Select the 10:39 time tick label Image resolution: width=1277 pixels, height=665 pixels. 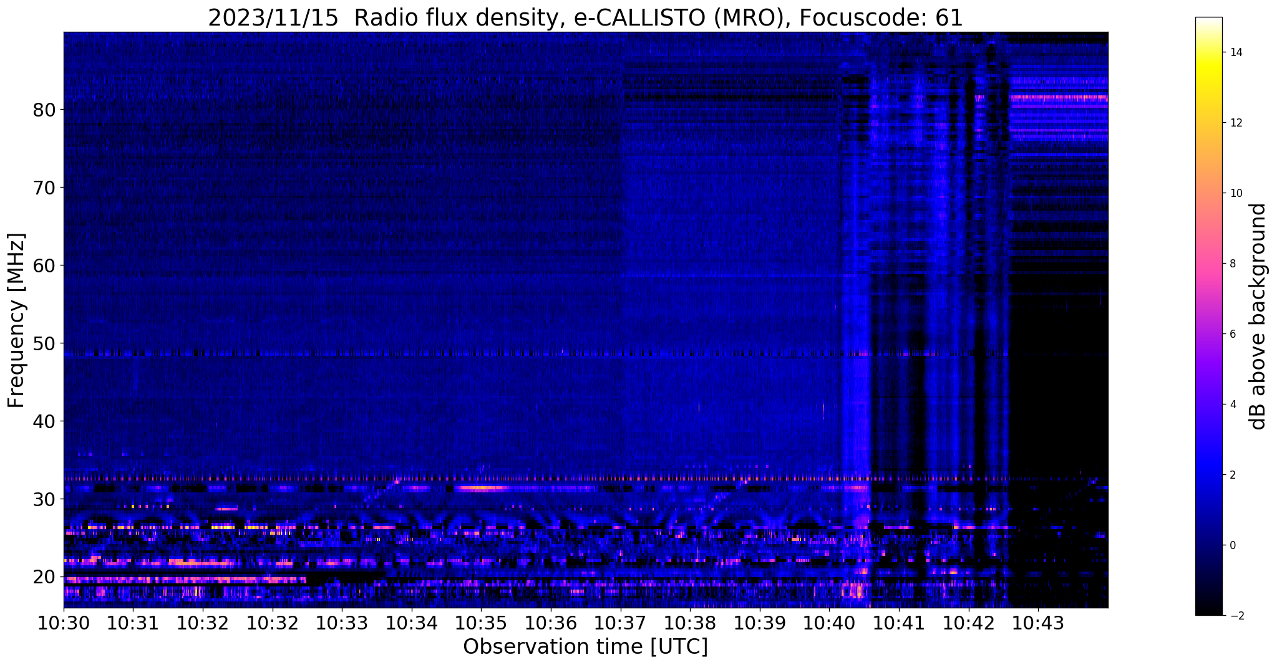tap(760, 623)
